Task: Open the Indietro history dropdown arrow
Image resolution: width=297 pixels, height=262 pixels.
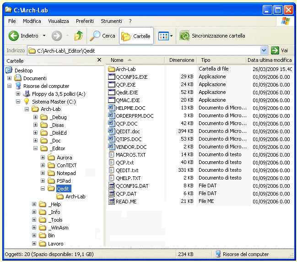Action: click(x=44, y=36)
